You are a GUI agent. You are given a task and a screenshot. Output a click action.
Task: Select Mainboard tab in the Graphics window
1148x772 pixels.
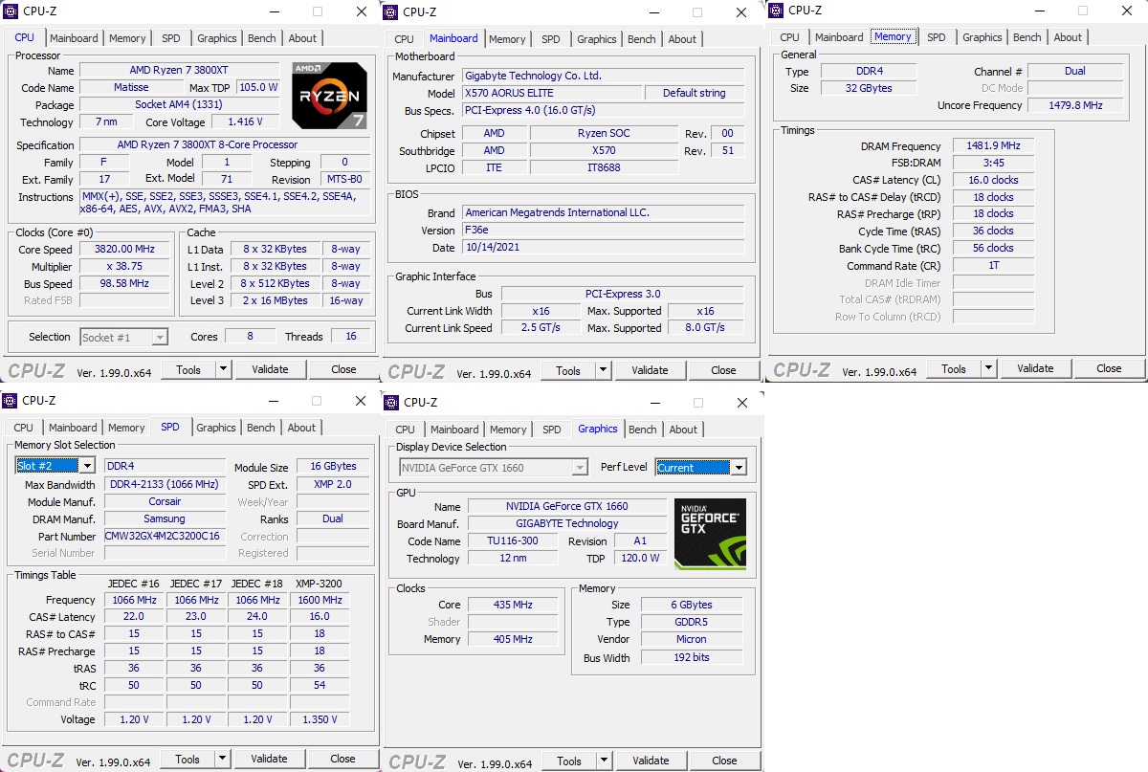(454, 430)
